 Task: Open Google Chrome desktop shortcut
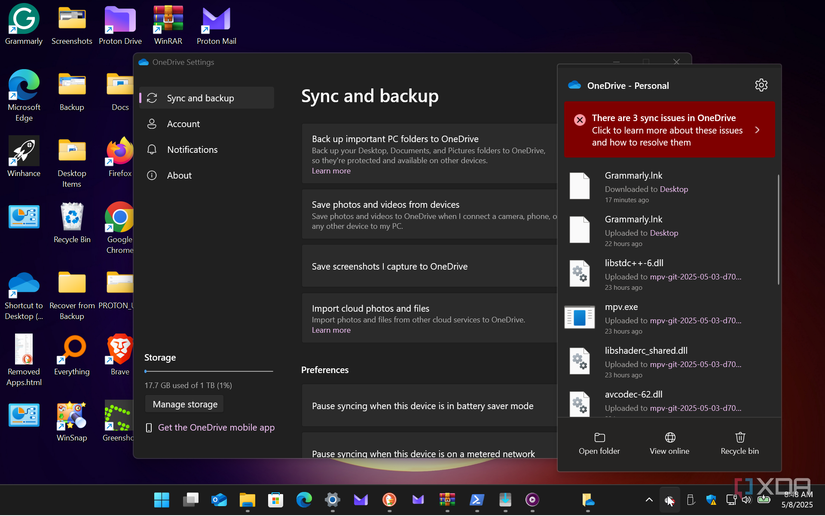click(x=120, y=228)
